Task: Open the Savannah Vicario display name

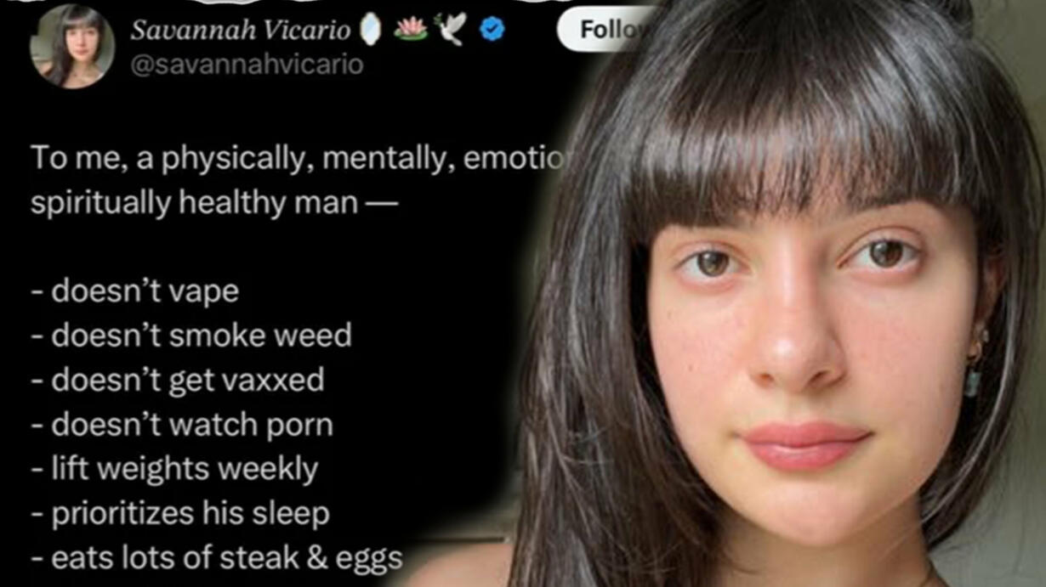Action: point(241,31)
